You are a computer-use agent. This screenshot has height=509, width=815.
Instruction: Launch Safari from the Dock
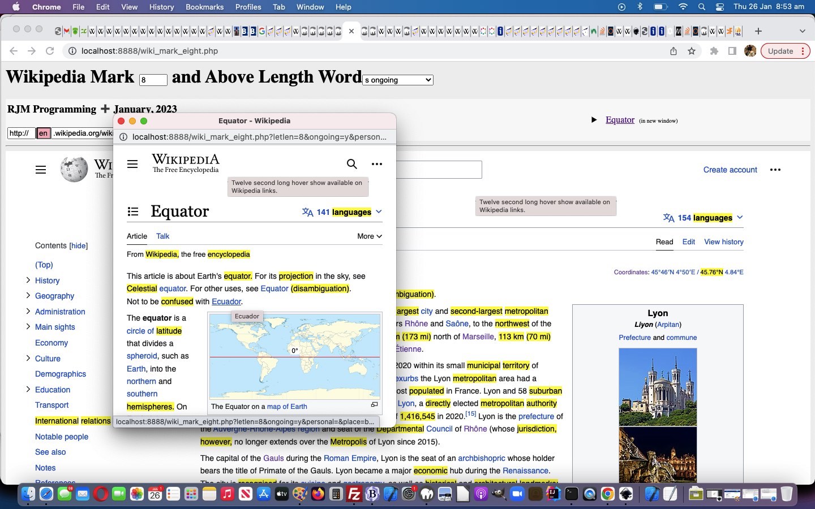point(46,494)
